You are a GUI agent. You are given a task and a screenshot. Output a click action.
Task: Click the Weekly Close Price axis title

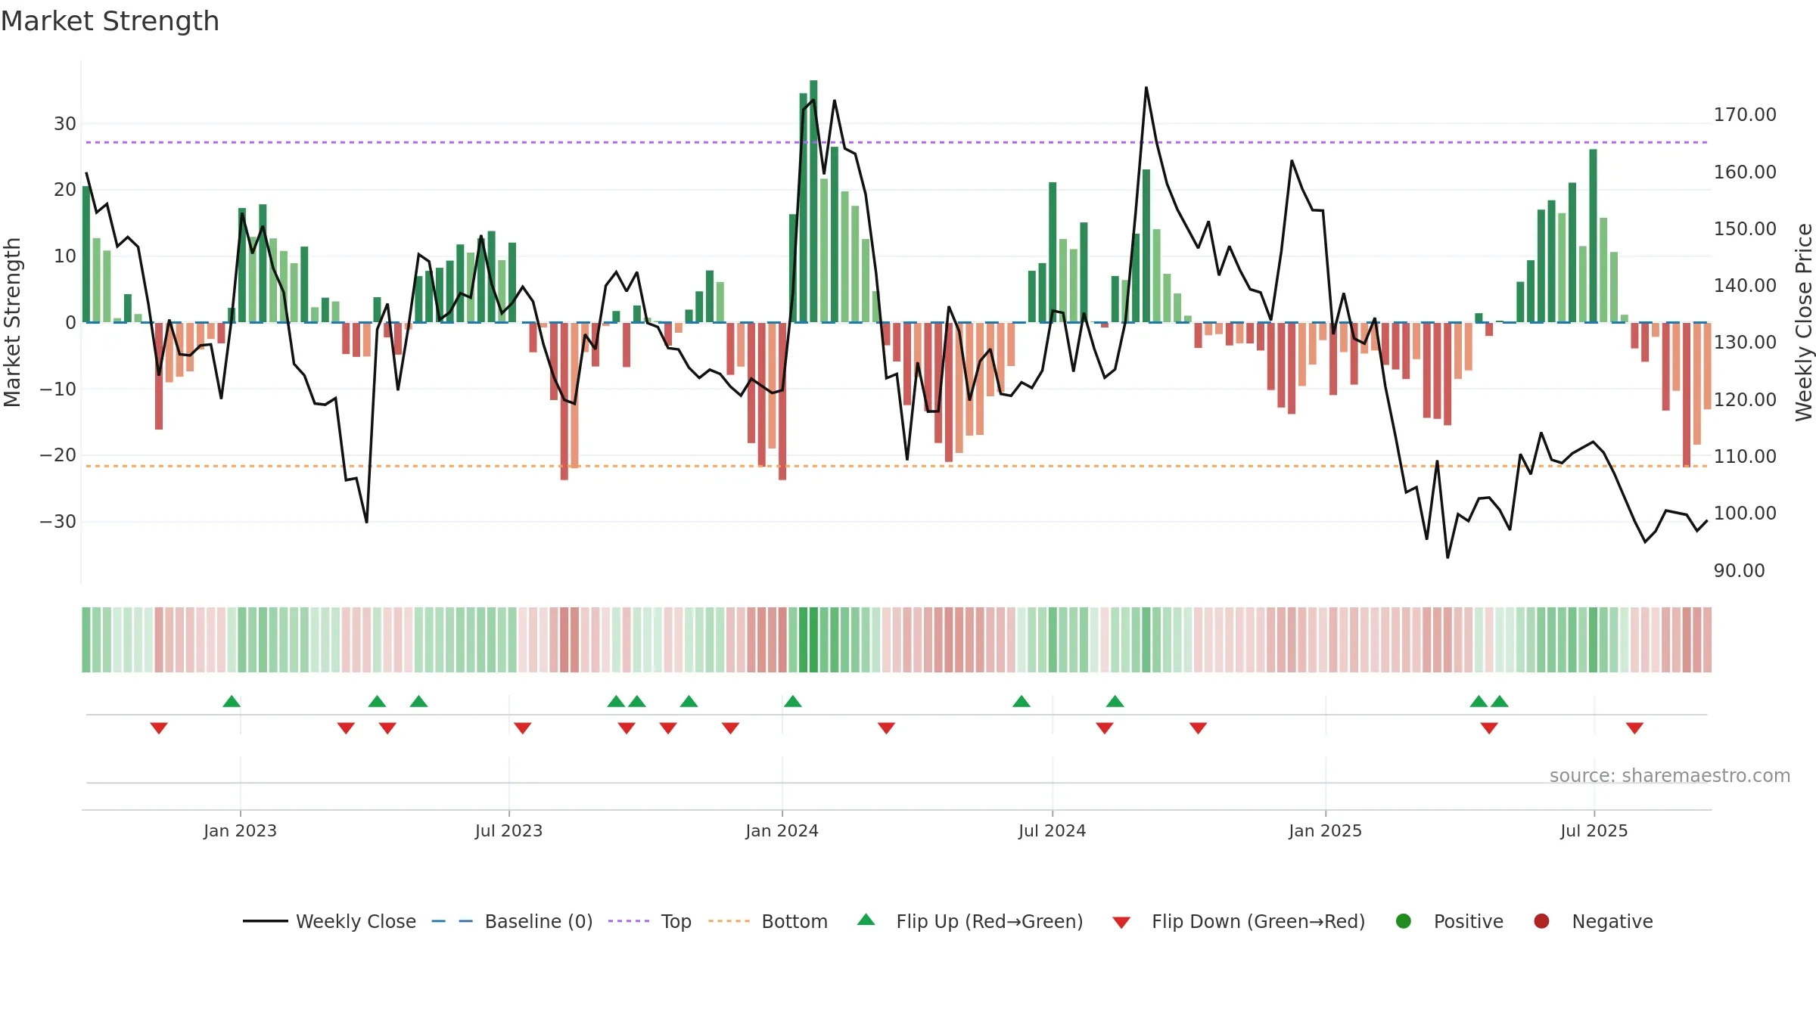click(1804, 322)
